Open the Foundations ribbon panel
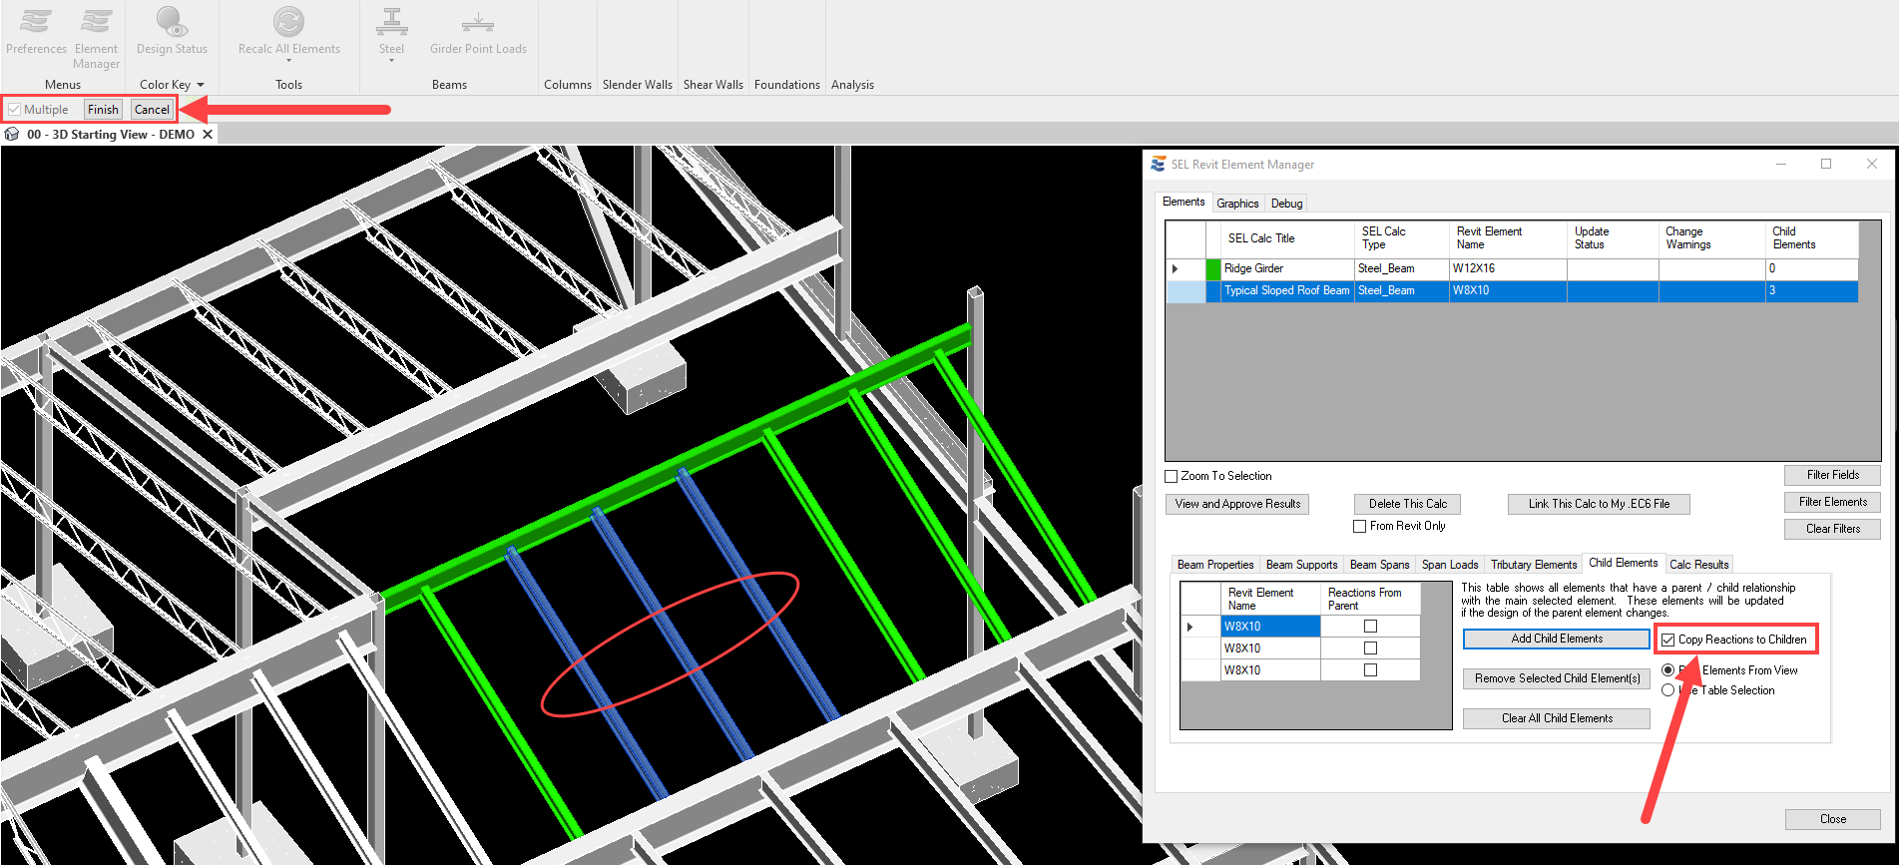Screen dimensions: 1899x865 point(786,85)
